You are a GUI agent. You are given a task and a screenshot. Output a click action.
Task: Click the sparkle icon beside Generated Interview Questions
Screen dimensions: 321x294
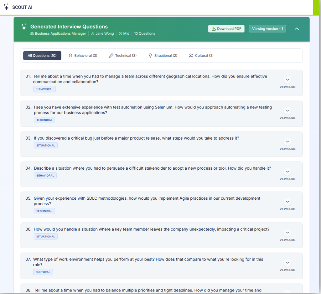(23, 27)
